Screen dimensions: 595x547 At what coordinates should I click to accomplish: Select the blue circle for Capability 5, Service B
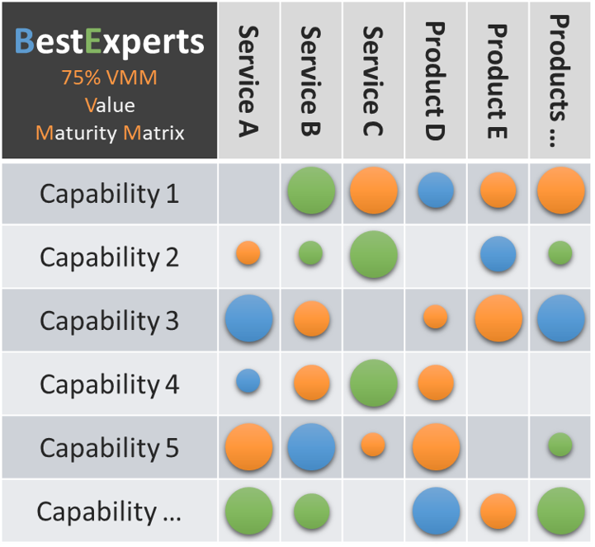point(311,446)
